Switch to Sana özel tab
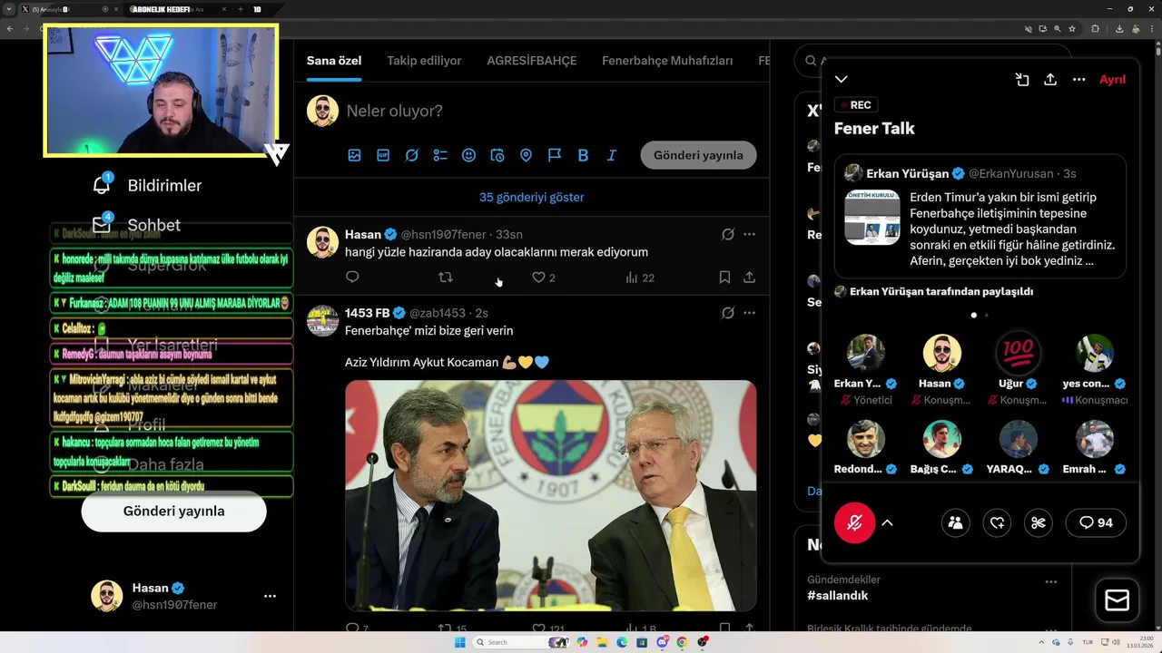Viewport: 1162px width, 653px height. (334, 61)
